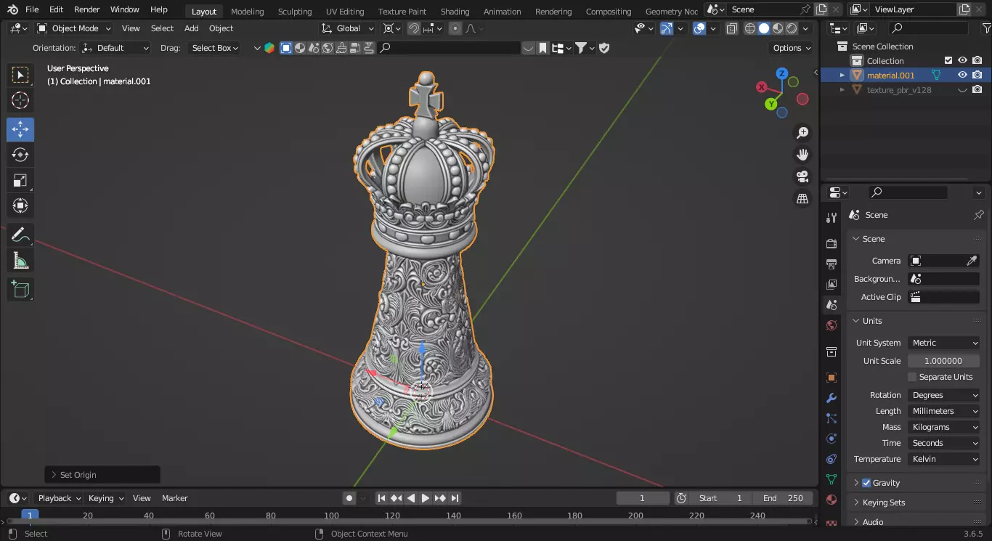Select the Scale tool

click(x=20, y=180)
